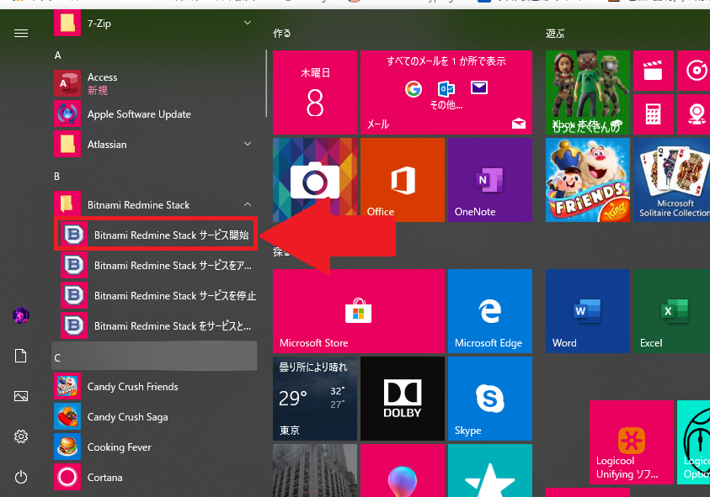The height and width of the screenshot is (497, 710).
Task: Open Candy Crush Friends game tile
Action: point(588,180)
